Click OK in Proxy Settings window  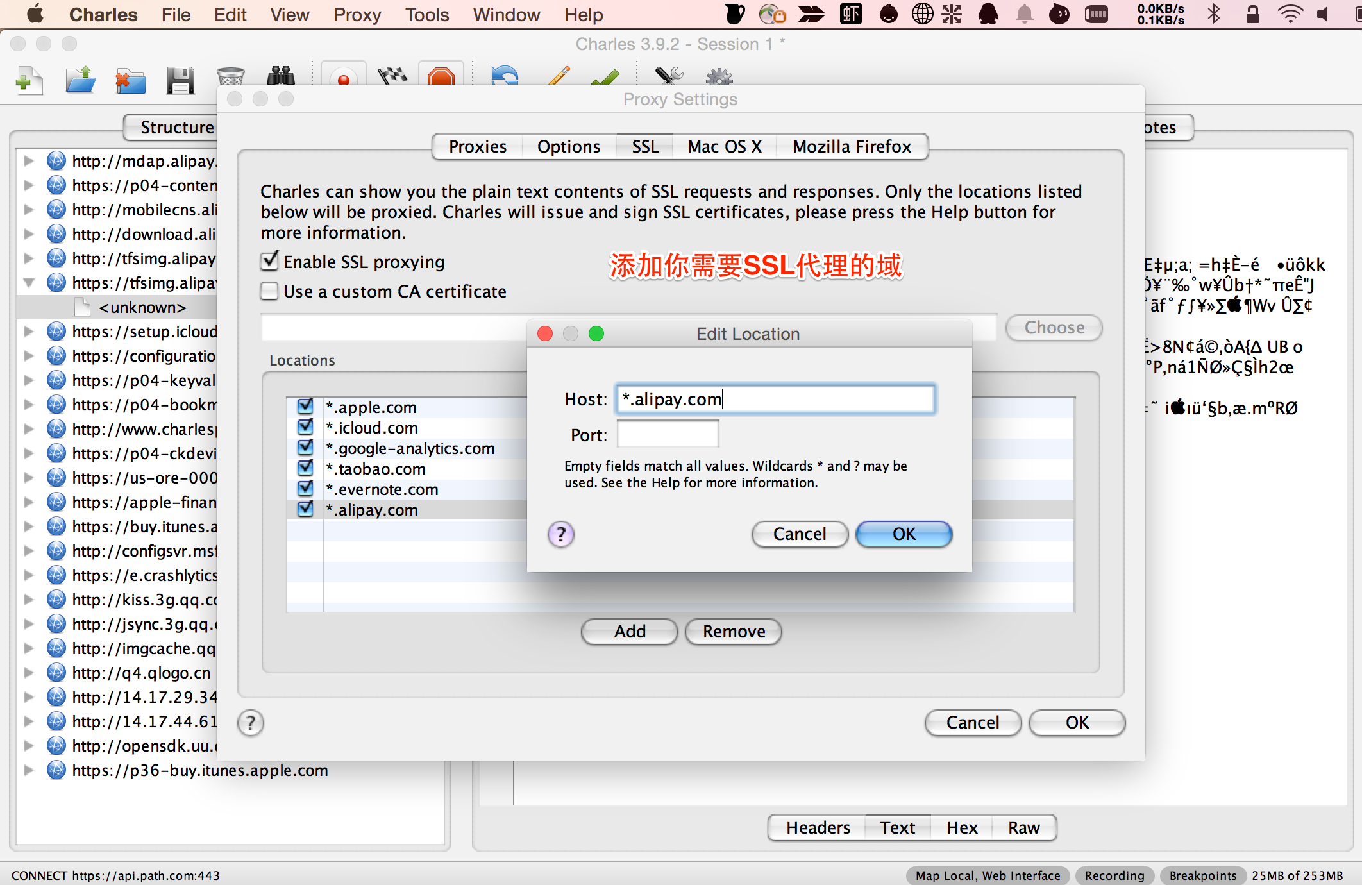tap(1077, 723)
